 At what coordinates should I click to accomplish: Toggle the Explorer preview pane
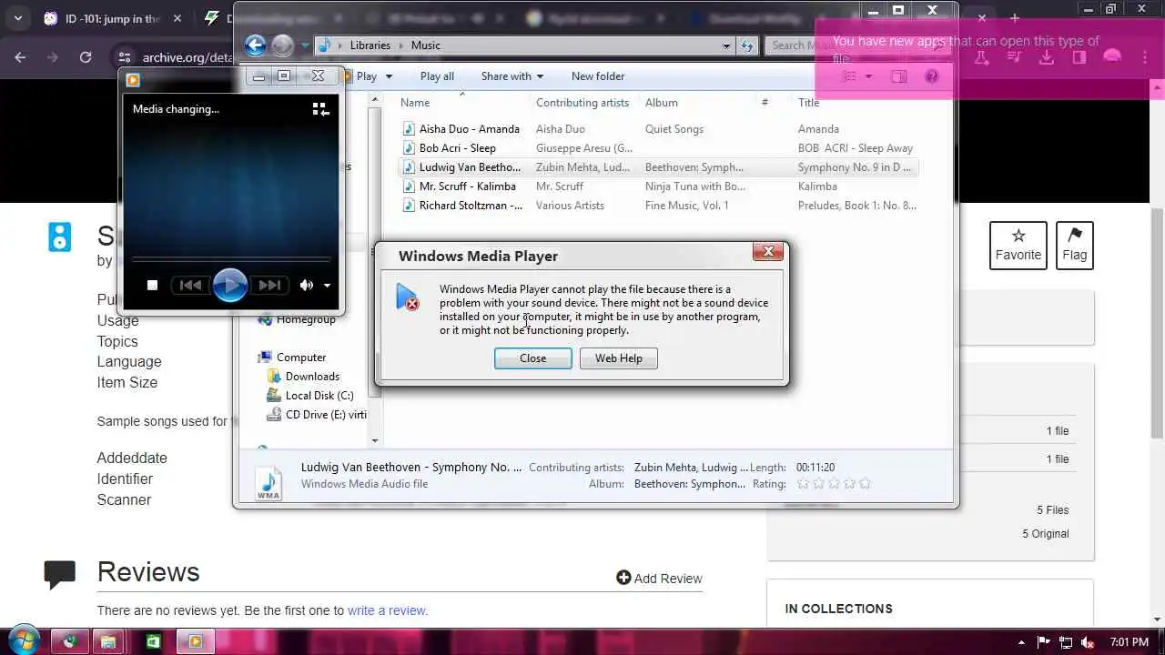899,76
